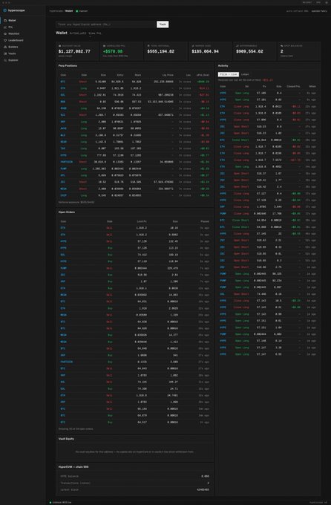Navigate to Builders in sidebar

[x=22, y=47]
